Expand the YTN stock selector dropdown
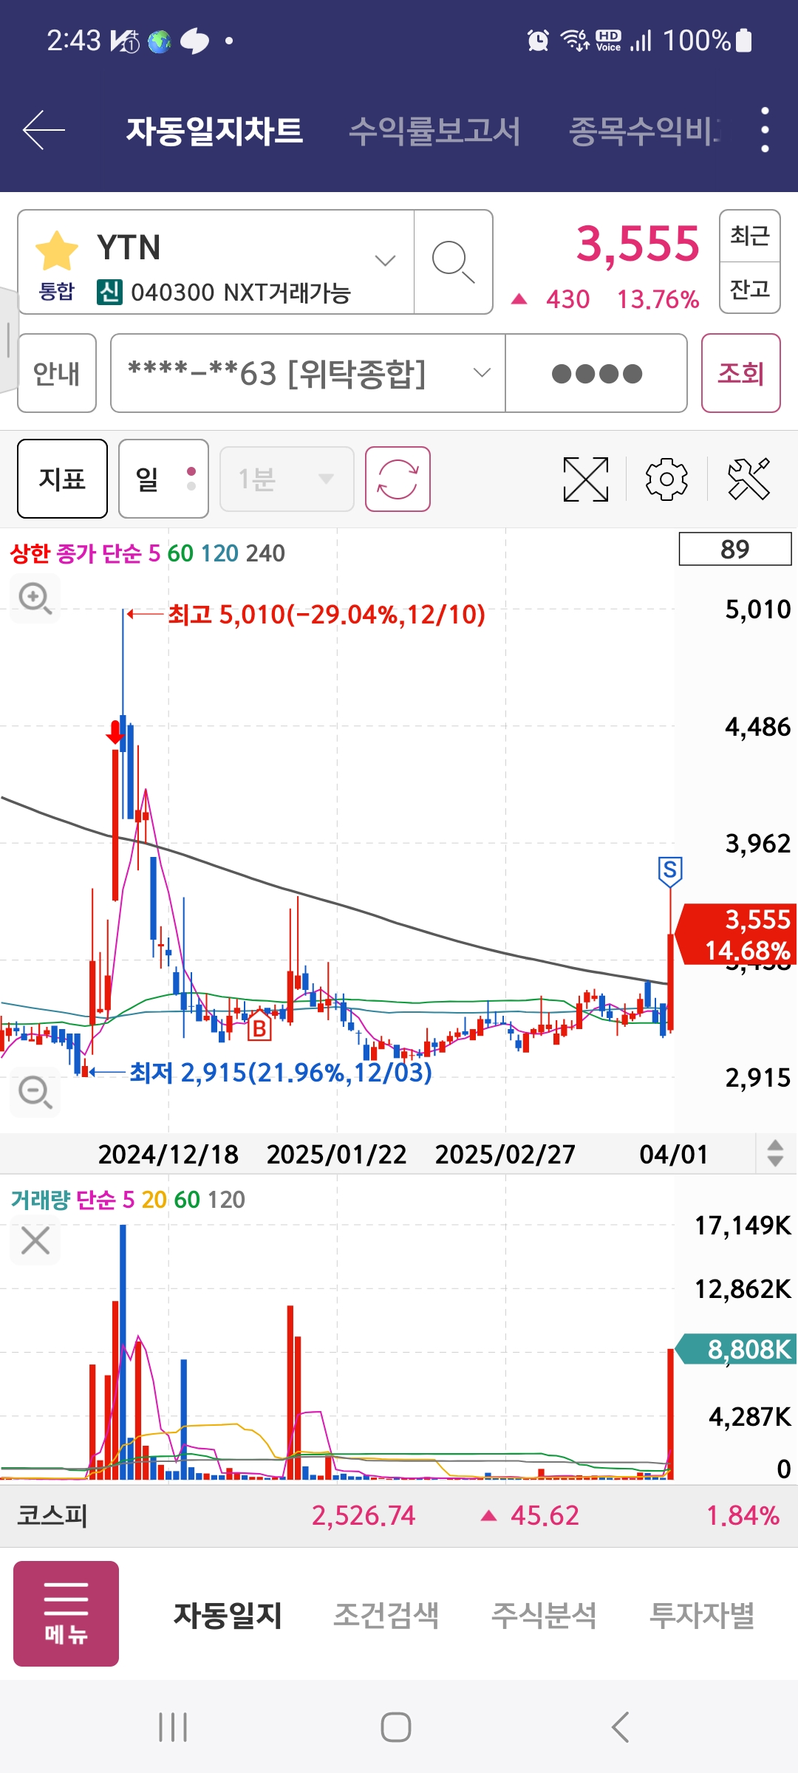 coord(385,261)
